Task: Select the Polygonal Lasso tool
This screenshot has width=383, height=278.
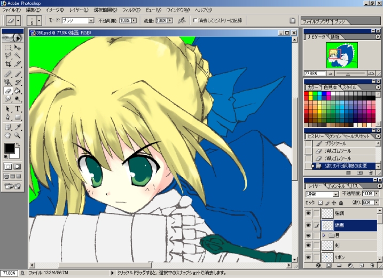Action: [8, 55]
